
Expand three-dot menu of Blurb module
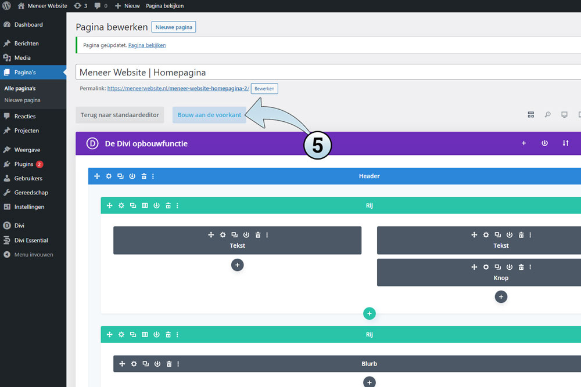pos(178,364)
